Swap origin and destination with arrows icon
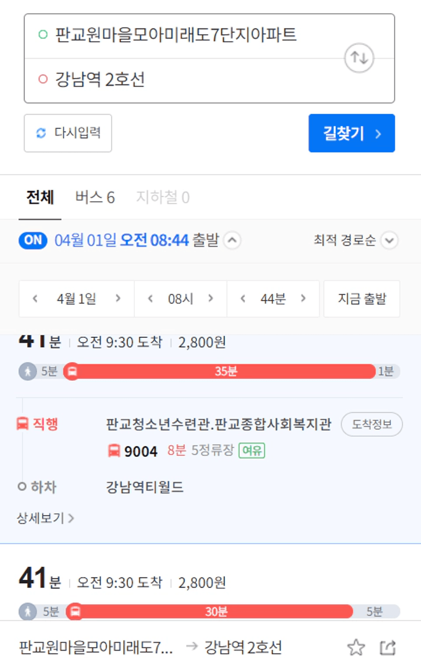Viewport: 421px width, 666px height. pos(359,58)
